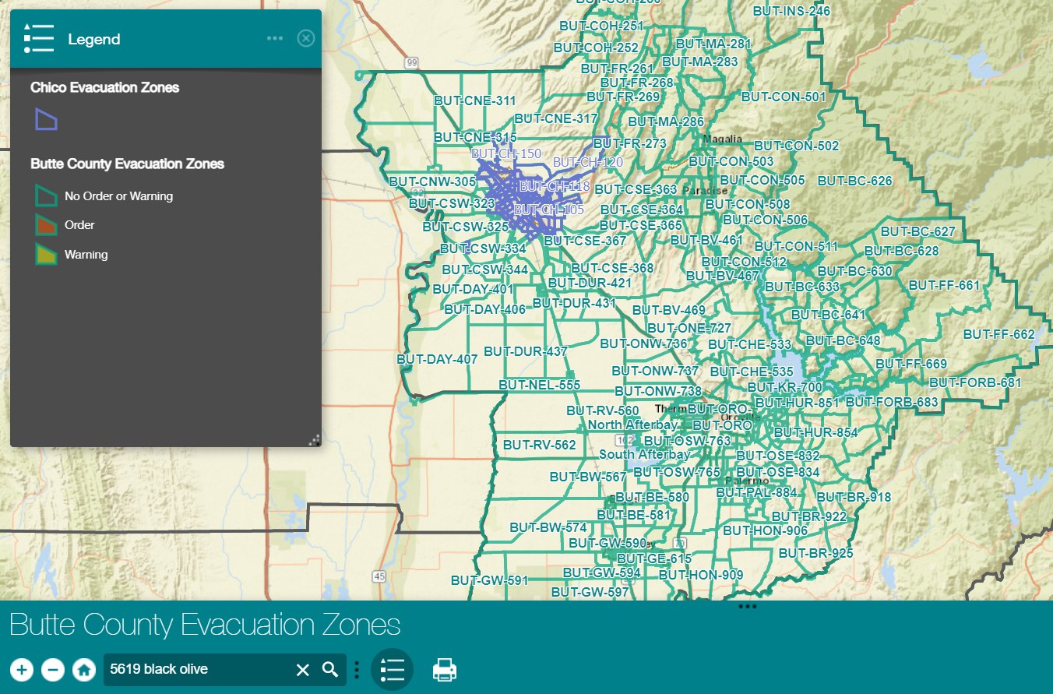Image resolution: width=1053 pixels, height=694 pixels.
Task: Click zone label BUT-CSW-344
Action: pyautogui.click(x=485, y=269)
